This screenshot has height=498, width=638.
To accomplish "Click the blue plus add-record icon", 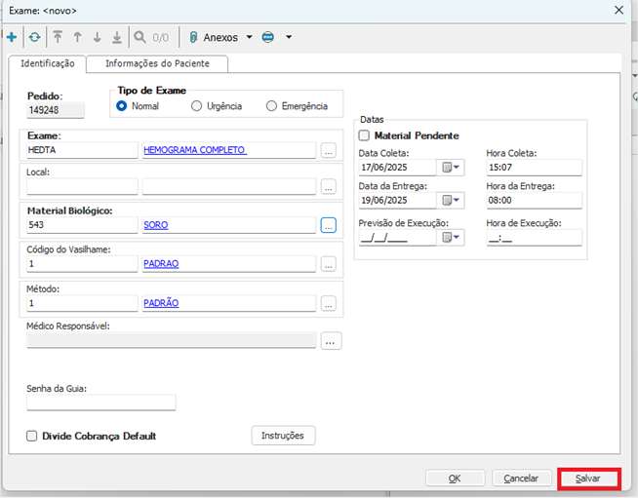I will [12, 37].
